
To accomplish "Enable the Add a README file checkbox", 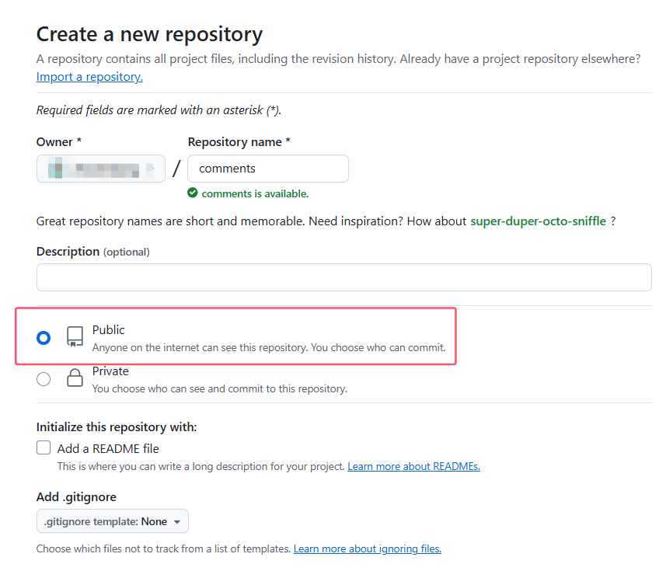I will tap(44, 448).
